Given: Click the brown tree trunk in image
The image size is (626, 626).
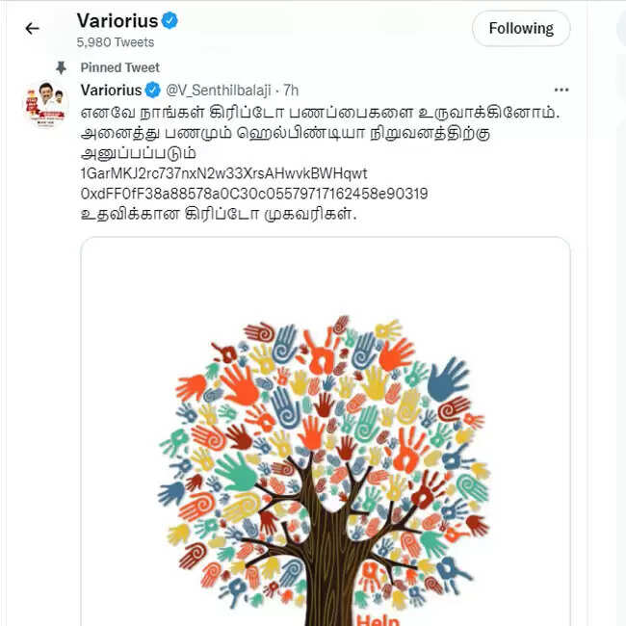Looking at the screenshot, I should [329, 567].
